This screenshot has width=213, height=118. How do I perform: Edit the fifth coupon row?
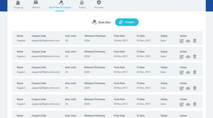(x=182, y=104)
